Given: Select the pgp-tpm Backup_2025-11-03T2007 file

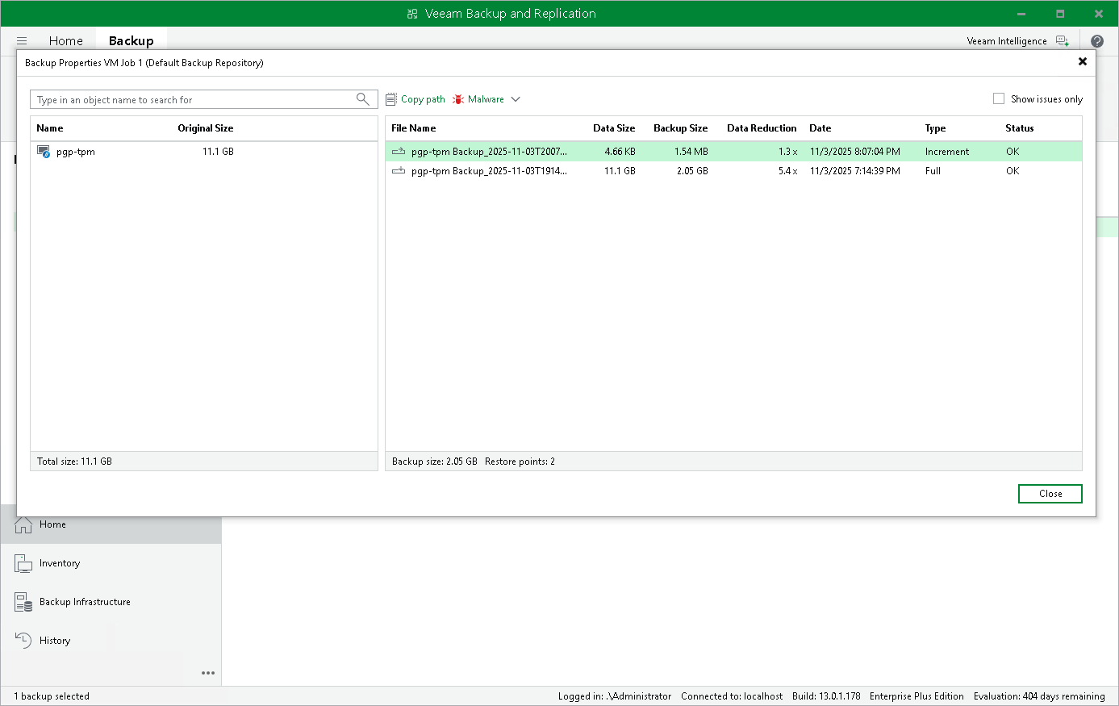Looking at the screenshot, I should (489, 152).
